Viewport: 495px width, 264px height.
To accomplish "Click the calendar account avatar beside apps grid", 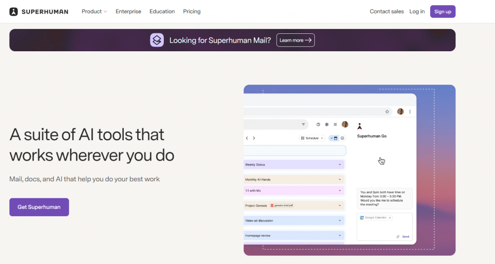I will click(x=345, y=124).
